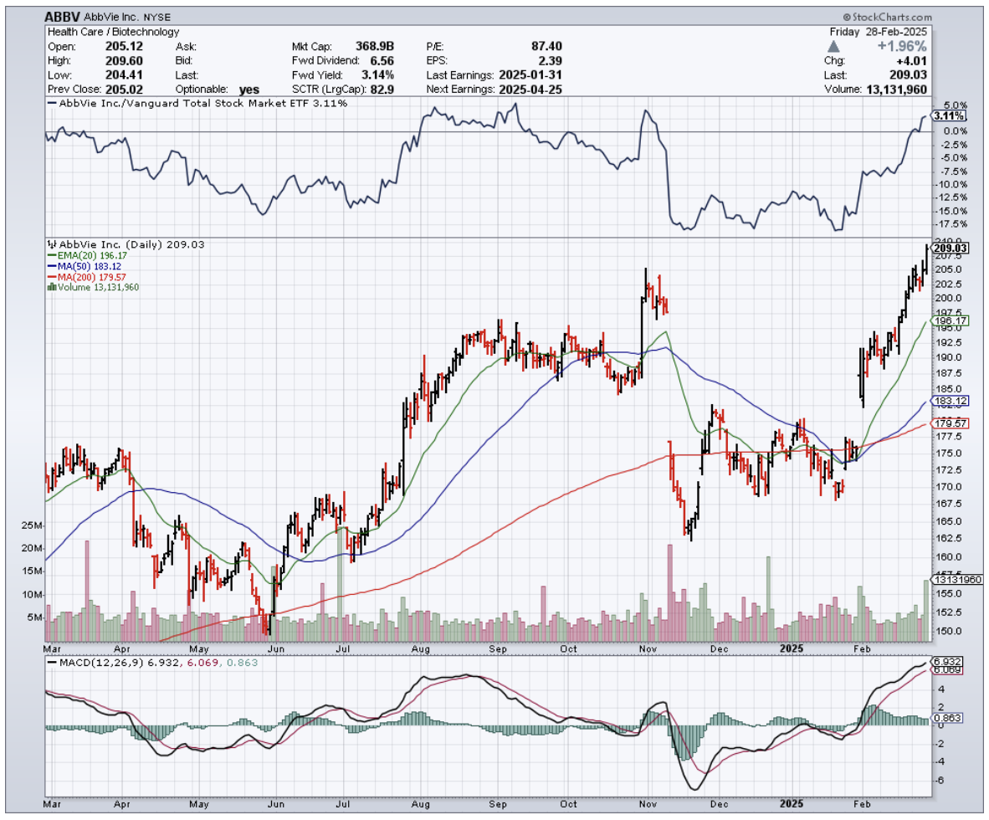The height and width of the screenshot is (820, 989).
Task: Click the green volume bars legend icon
Action: [x=52, y=287]
